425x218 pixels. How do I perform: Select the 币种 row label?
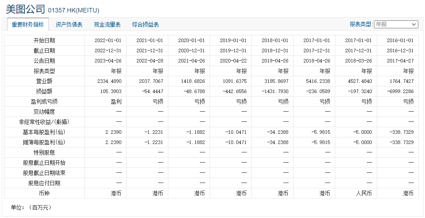click(44, 193)
